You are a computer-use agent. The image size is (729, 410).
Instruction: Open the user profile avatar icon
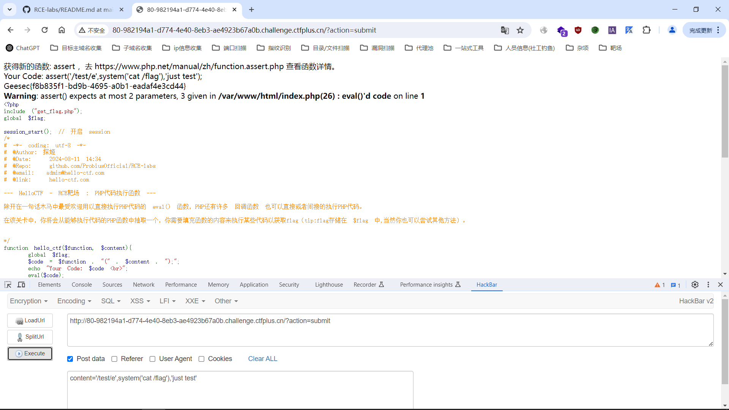tap(672, 30)
